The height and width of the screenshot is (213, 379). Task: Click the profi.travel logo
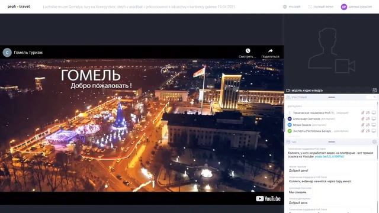point(18,7)
